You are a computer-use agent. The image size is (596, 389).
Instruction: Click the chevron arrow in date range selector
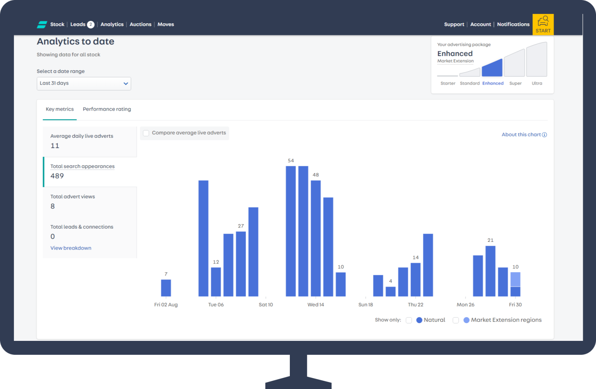126,83
